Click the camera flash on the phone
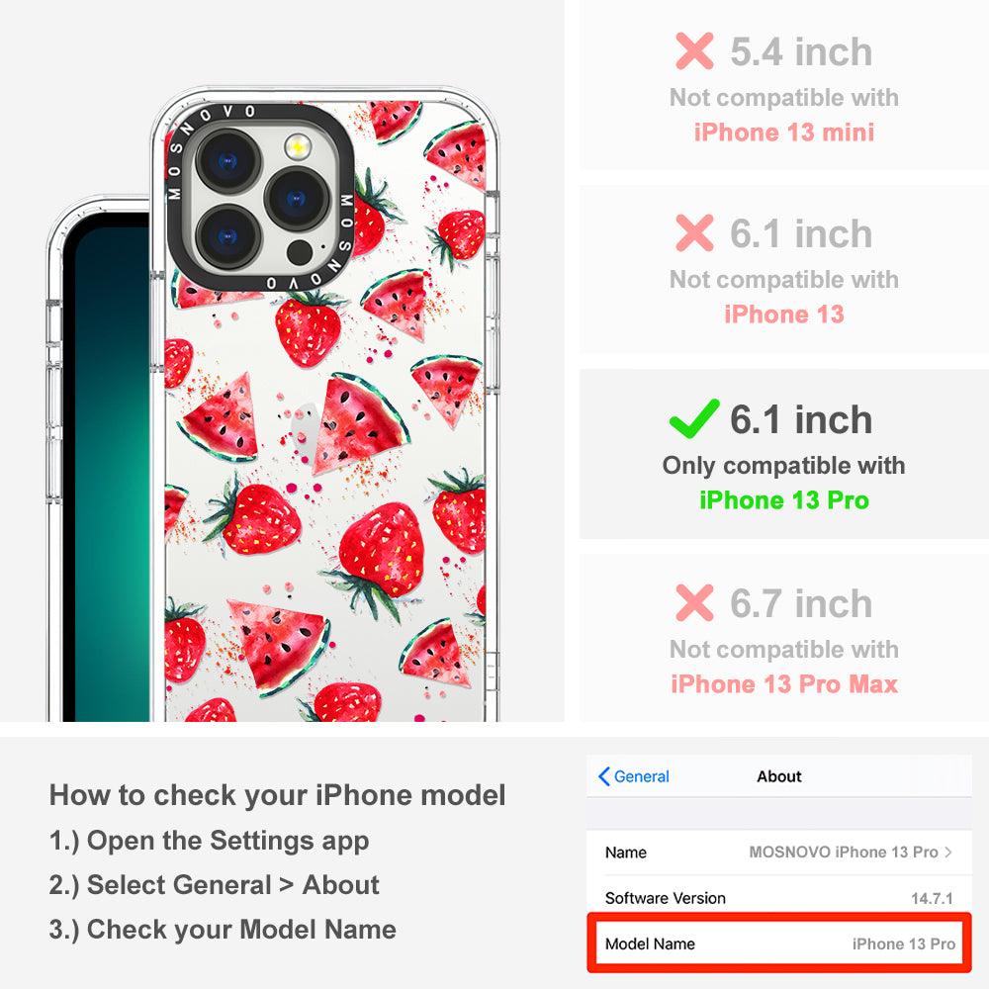The width and height of the screenshot is (989, 989). 298,147
